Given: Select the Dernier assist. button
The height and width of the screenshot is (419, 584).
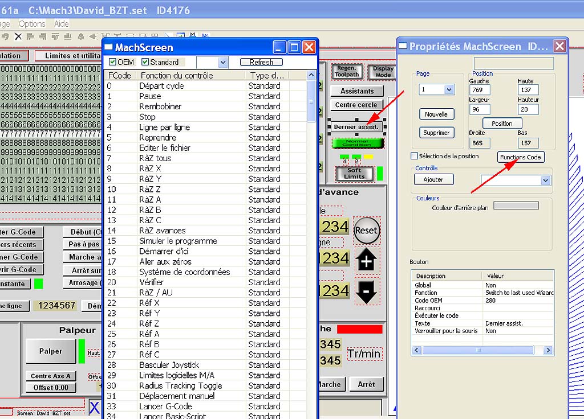Looking at the screenshot, I should tap(356, 127).
